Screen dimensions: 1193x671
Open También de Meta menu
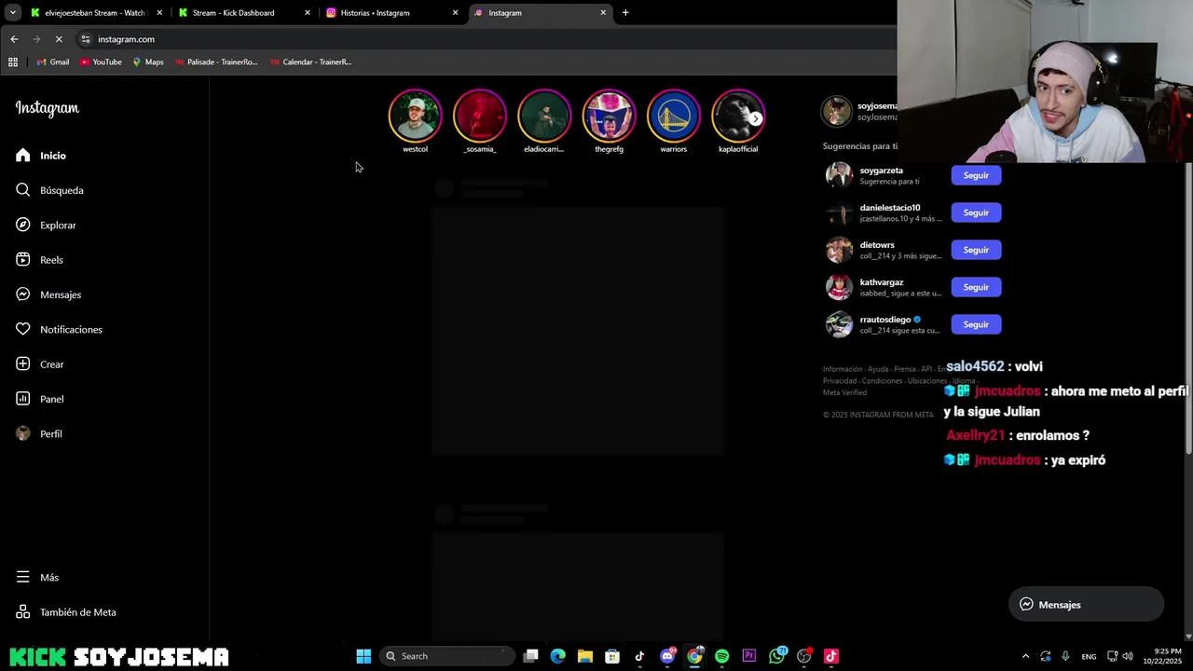(23, 612)
